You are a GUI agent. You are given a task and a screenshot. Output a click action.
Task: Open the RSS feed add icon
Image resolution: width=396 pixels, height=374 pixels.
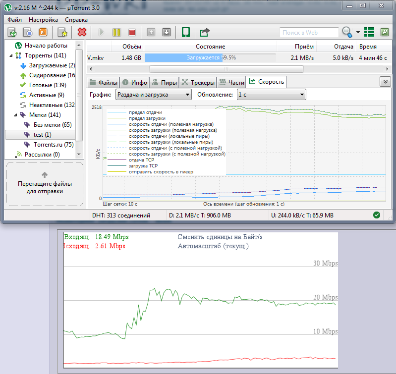coord(43,32)
